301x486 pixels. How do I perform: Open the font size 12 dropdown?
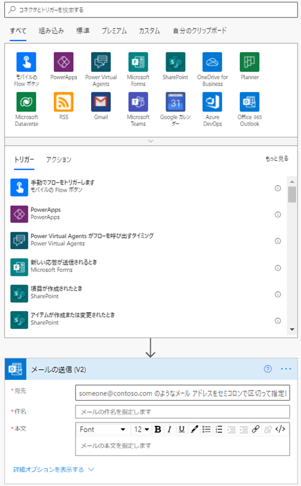click(141, 429)
